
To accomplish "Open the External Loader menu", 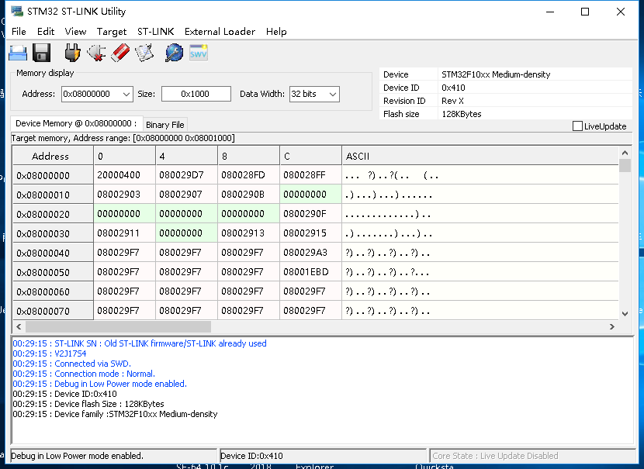I will [220, 32].
